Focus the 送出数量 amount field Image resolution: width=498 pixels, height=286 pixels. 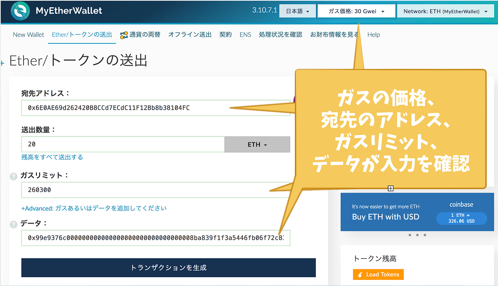123,144
